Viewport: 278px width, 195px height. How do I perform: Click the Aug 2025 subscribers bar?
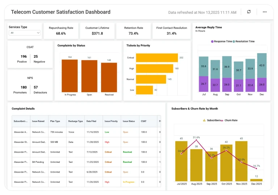tap(196, 165)
